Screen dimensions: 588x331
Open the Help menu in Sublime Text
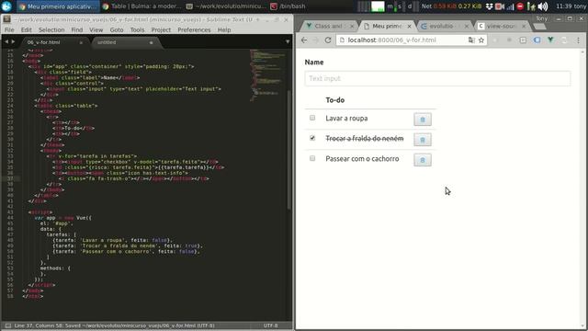(x=224, y=29)
